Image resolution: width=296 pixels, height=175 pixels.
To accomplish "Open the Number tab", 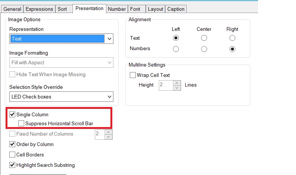I will pos(117,9).
